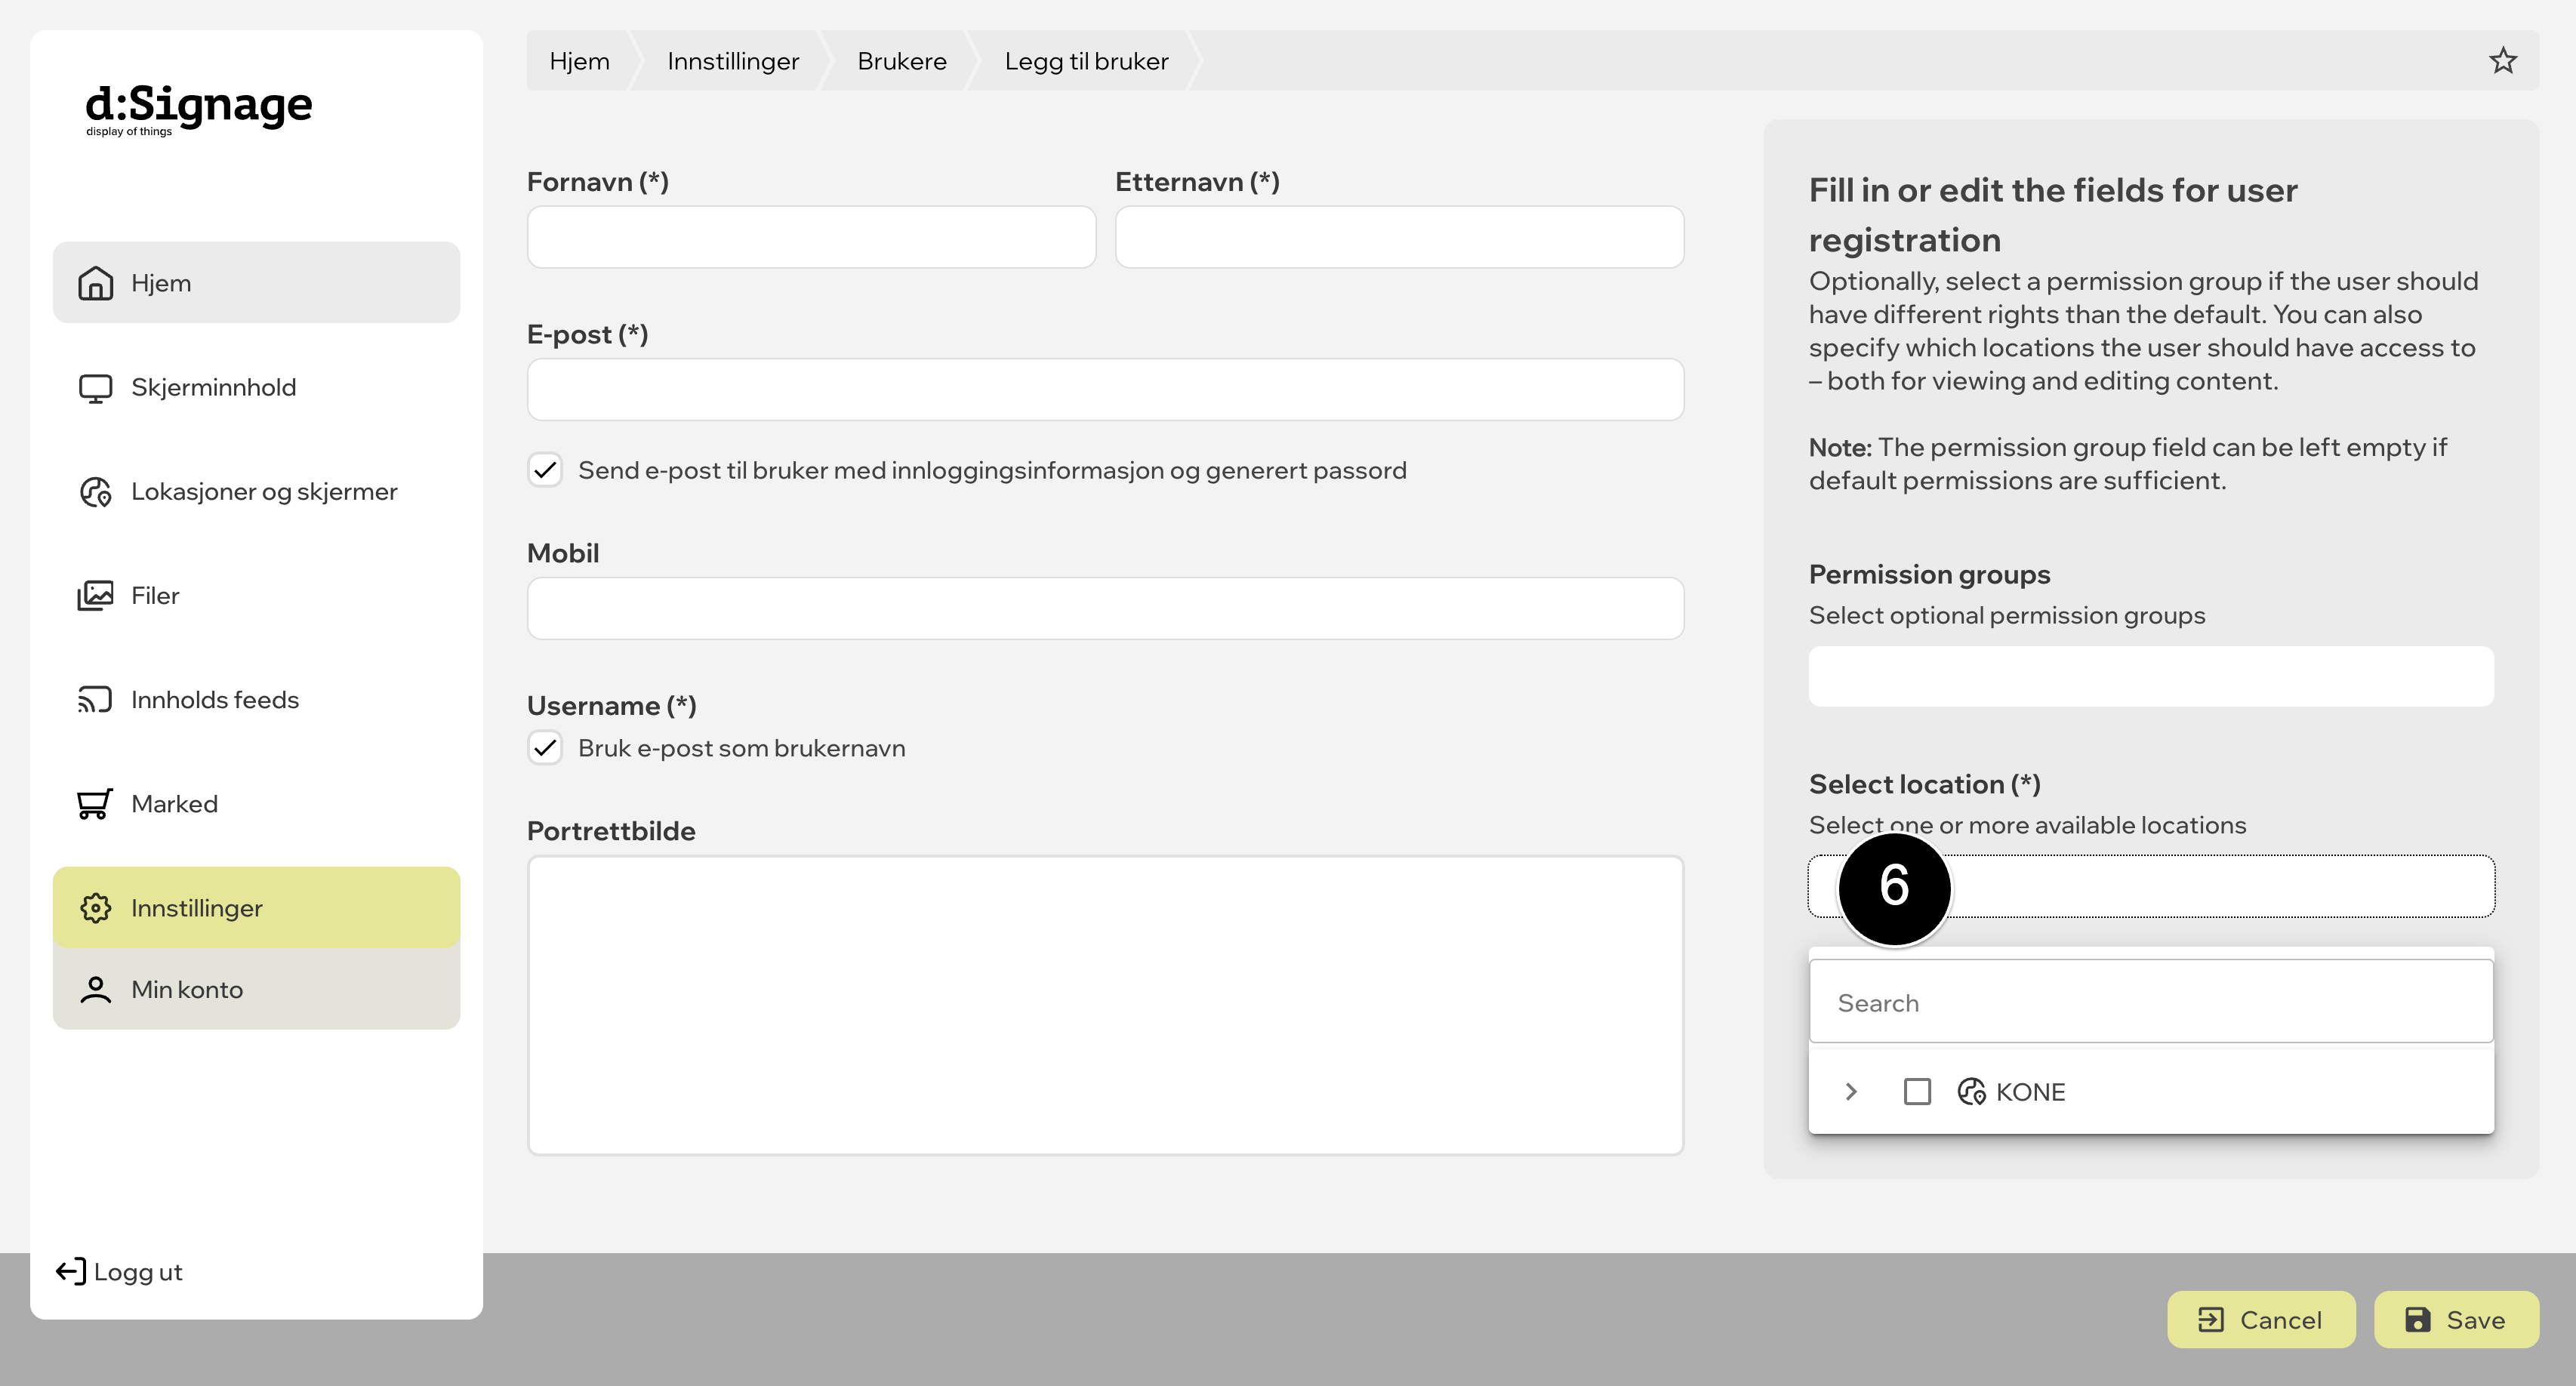Click the Innstillinger gear icon
2576x1386 pixels.
pyautogui.click(x=95, y=908)
